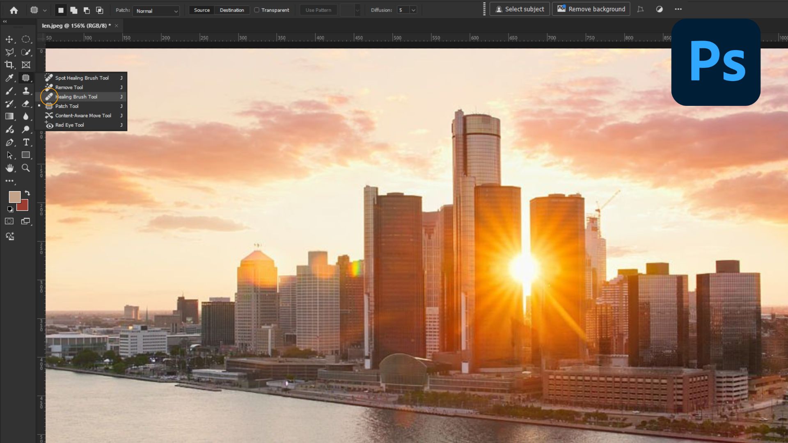Select the Zoom tool
Image resolution: width=788 pixels, height=443 pixels.
pos(26,168)
